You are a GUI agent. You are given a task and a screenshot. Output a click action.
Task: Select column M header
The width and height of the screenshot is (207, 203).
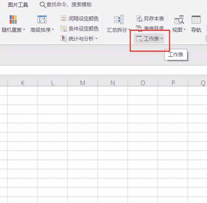click(83, 83)
